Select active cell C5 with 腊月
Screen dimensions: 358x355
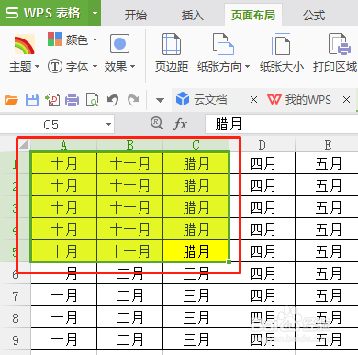[196, 251]
